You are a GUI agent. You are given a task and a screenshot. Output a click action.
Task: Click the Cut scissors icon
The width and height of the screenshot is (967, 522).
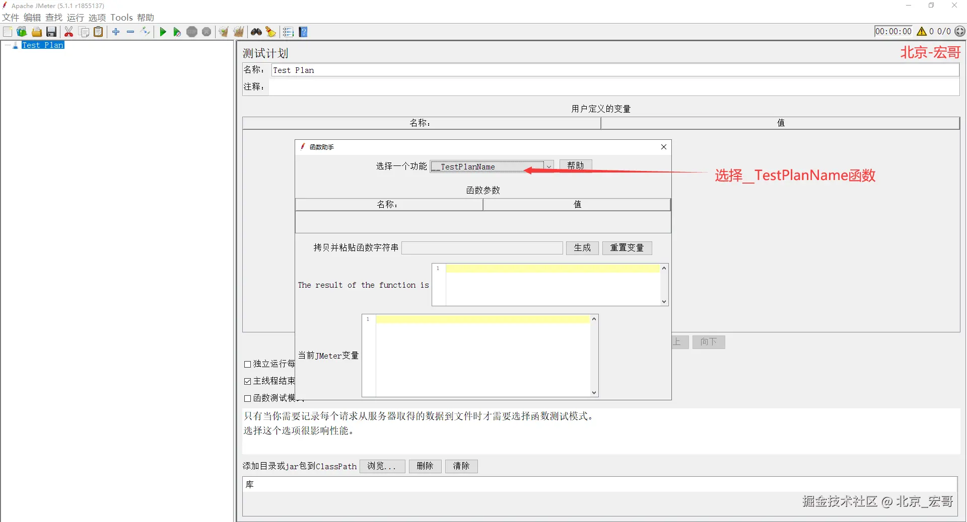(x=69, y=32)
